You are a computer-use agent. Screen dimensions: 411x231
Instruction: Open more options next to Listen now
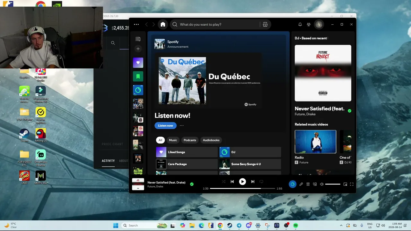point(182,125)
